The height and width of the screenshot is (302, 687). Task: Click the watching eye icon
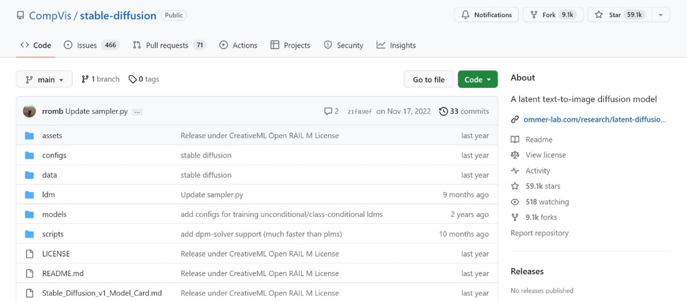pyautogui.click(x=515, y=202)
